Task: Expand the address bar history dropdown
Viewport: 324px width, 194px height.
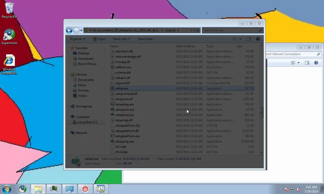Action: click(192, 30)
